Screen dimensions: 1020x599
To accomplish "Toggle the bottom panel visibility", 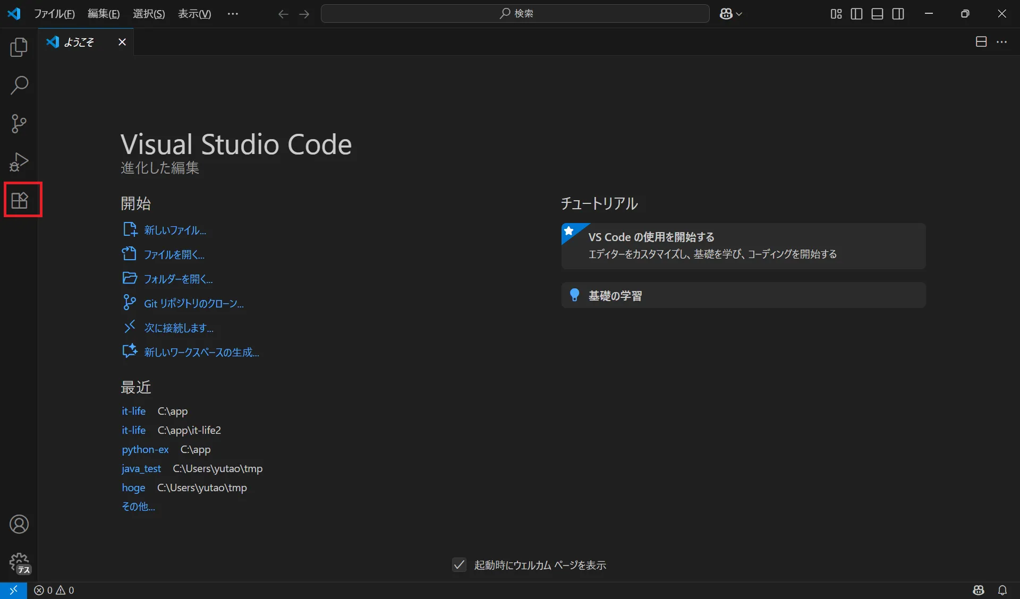I will click(x=878, y=14).
